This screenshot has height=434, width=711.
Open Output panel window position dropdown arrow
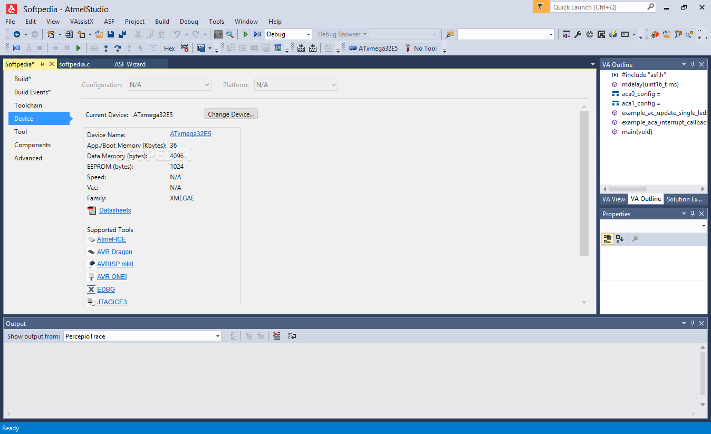[x=684, y=323]
